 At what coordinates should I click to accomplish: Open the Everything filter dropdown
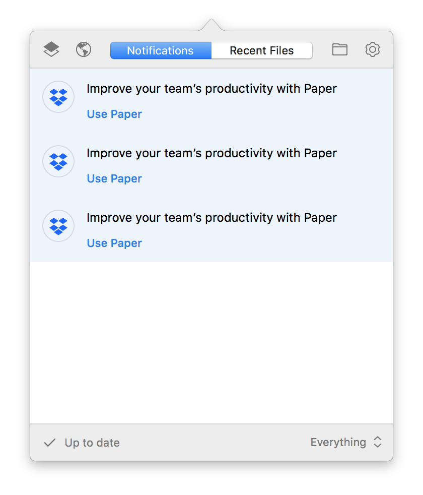pyautogui.click(x=346, y=442)
